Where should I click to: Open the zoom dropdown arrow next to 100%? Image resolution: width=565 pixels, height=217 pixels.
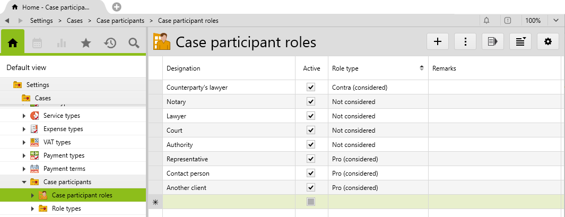(x=555, y=21)
